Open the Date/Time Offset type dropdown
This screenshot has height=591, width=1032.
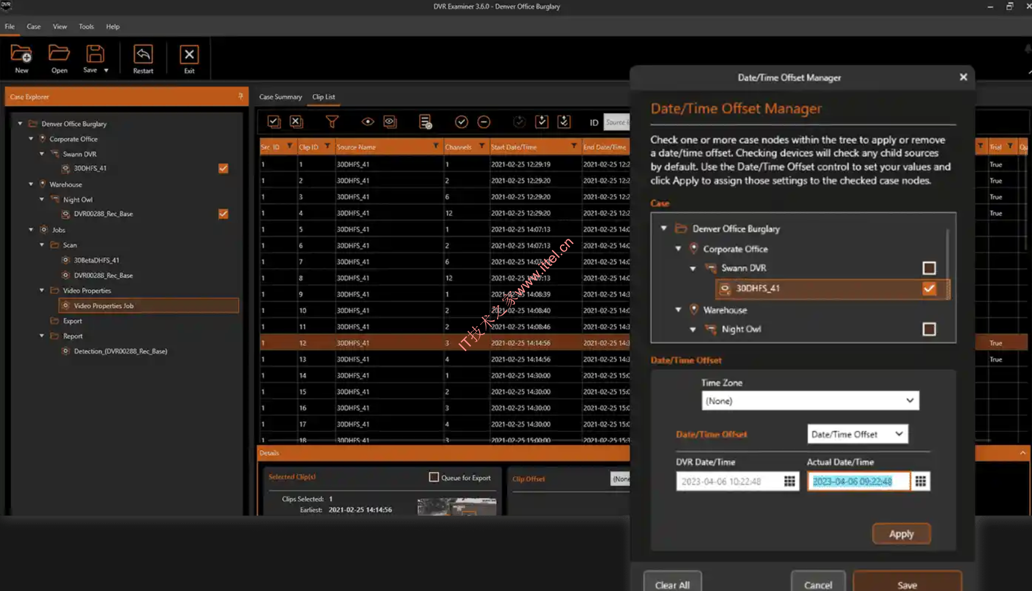[x=857, y=434]
